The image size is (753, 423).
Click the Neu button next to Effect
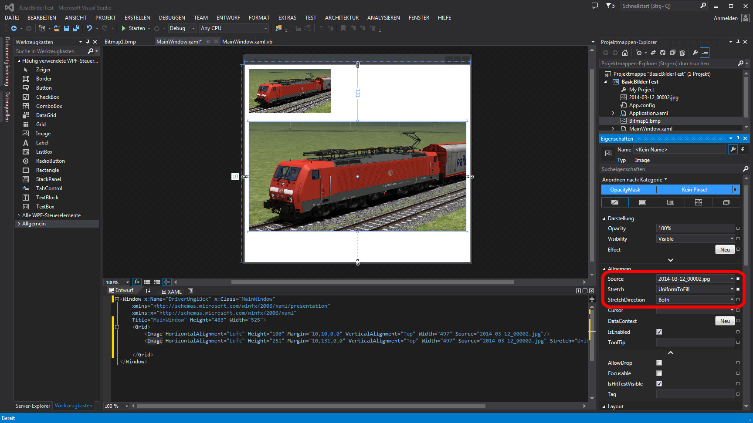click(725, 249)
